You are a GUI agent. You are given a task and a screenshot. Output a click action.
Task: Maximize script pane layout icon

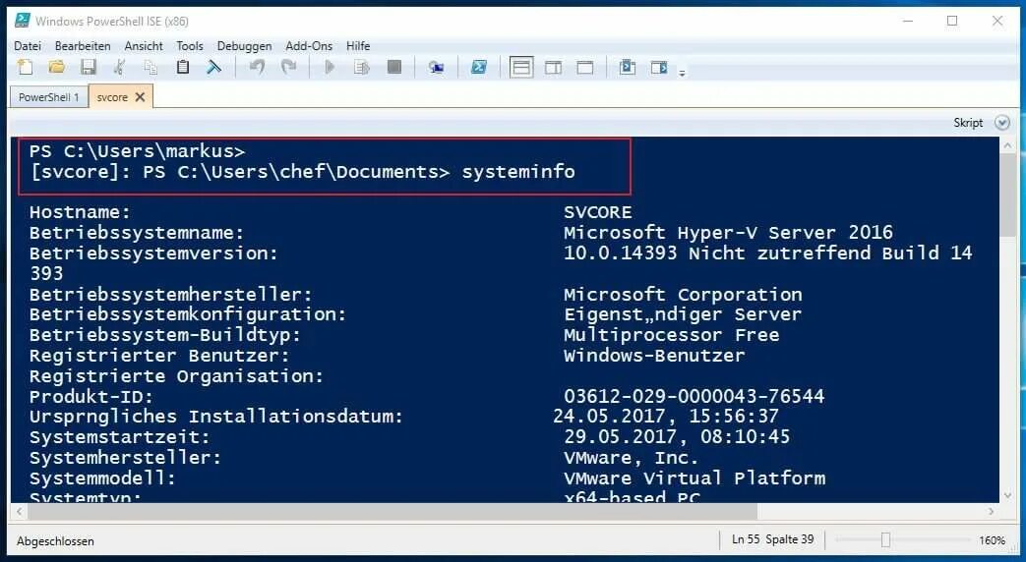(x=585, y=68)
